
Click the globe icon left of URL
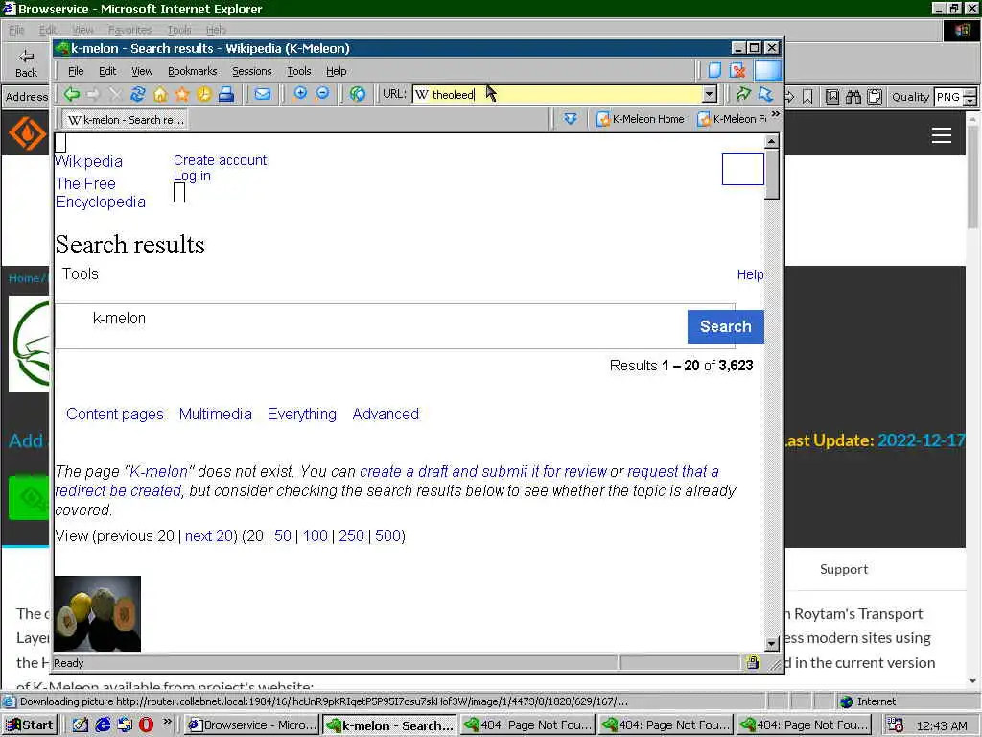click(x=358, y=95)
